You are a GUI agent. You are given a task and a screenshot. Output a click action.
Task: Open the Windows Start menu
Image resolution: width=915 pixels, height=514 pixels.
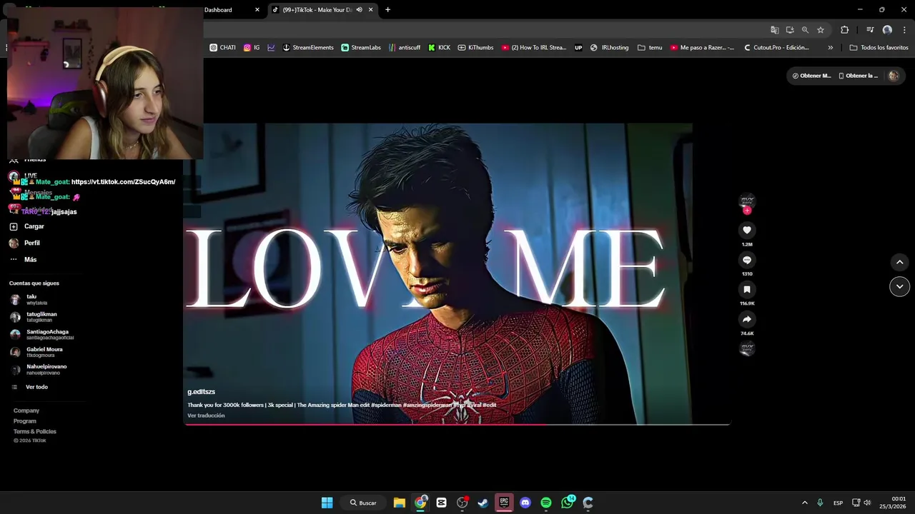tap(327, 503)
